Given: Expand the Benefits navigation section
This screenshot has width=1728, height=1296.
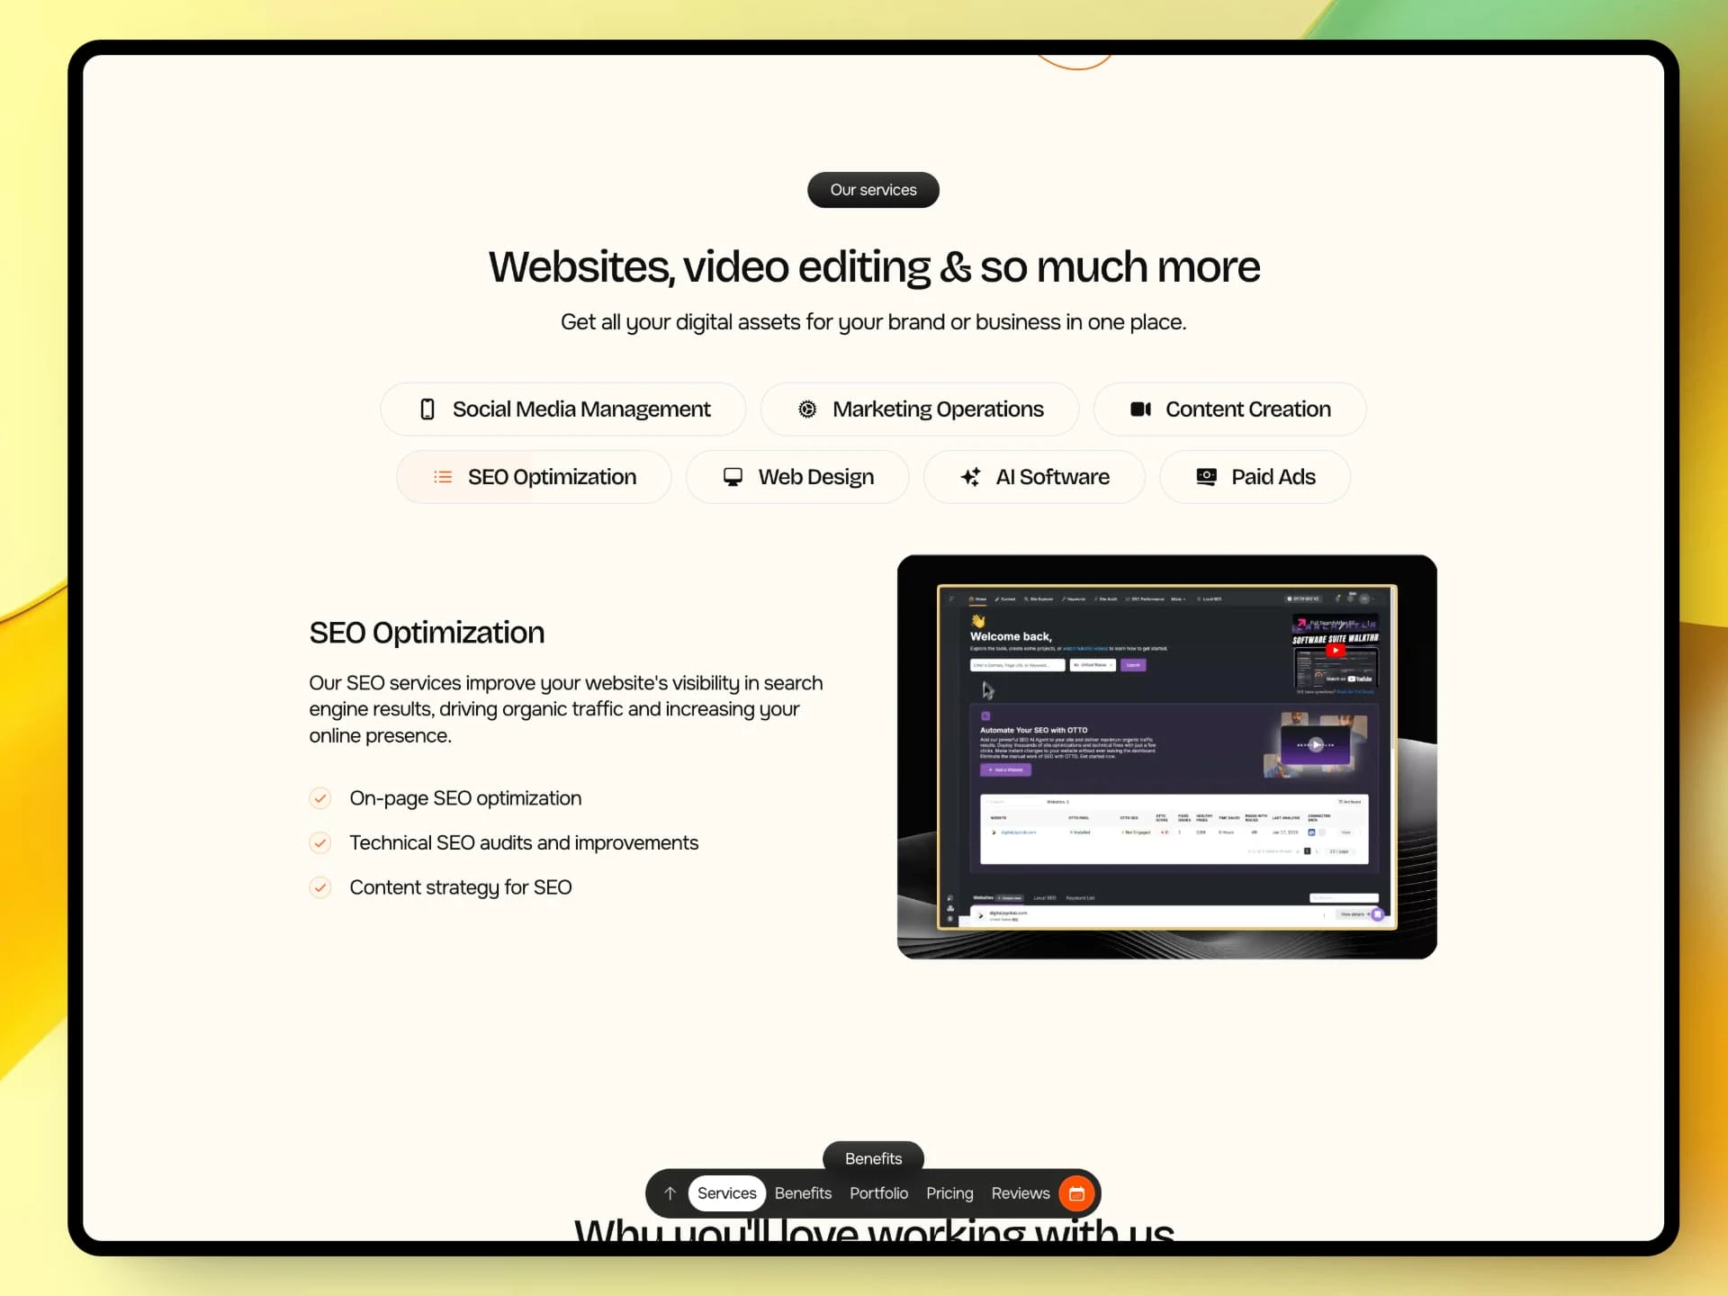Looking at the screenshot, I should point(803,1192).
